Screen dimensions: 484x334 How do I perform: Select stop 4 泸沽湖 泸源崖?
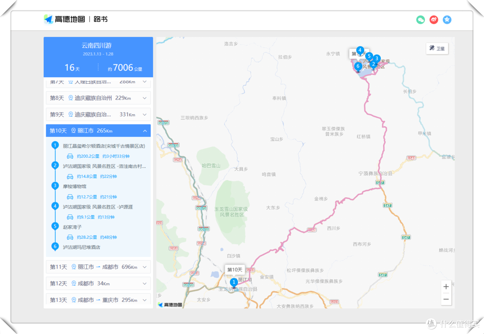pyautogui.click(x=98, y=207)
